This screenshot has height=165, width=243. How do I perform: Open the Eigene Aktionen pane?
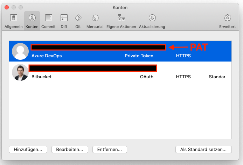point(121,21)
